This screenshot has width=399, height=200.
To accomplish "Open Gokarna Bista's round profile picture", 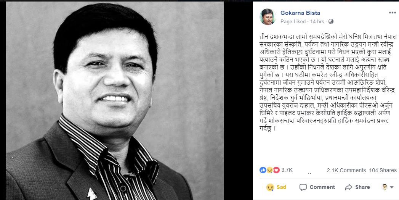I will 268,17.
